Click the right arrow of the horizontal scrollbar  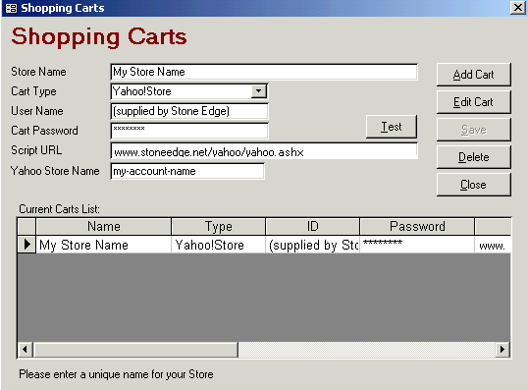(502, 350)
